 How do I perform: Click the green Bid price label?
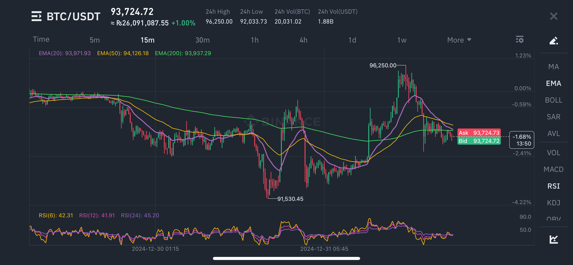tap(479, 141)
